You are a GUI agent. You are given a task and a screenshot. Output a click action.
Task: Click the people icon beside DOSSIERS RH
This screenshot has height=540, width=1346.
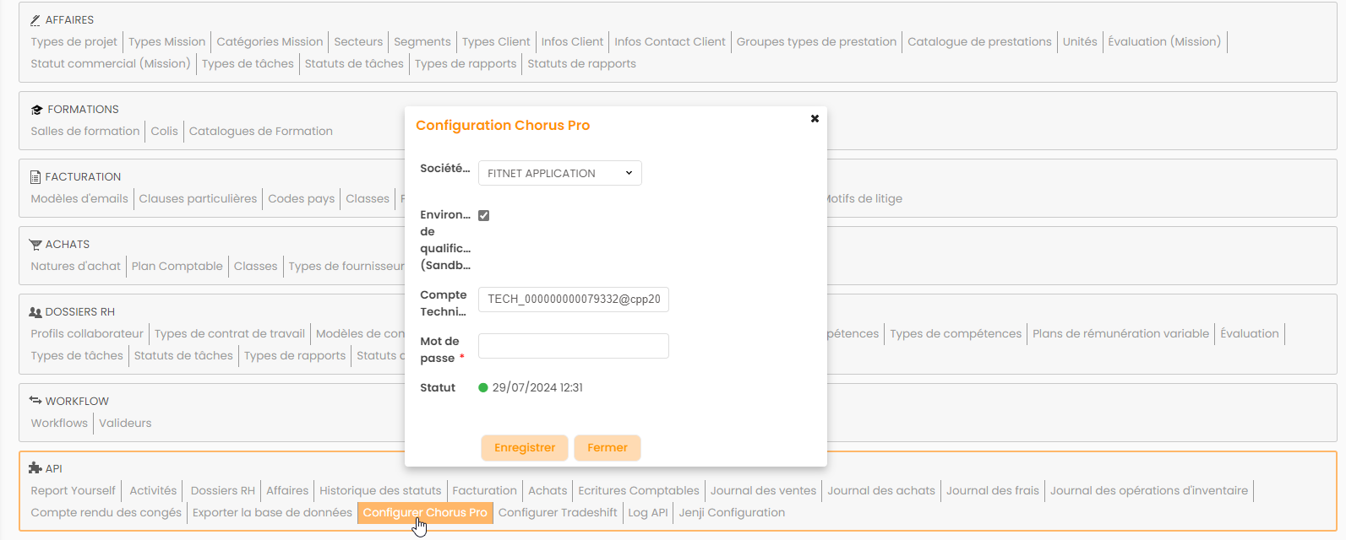(x=35, y=312)
